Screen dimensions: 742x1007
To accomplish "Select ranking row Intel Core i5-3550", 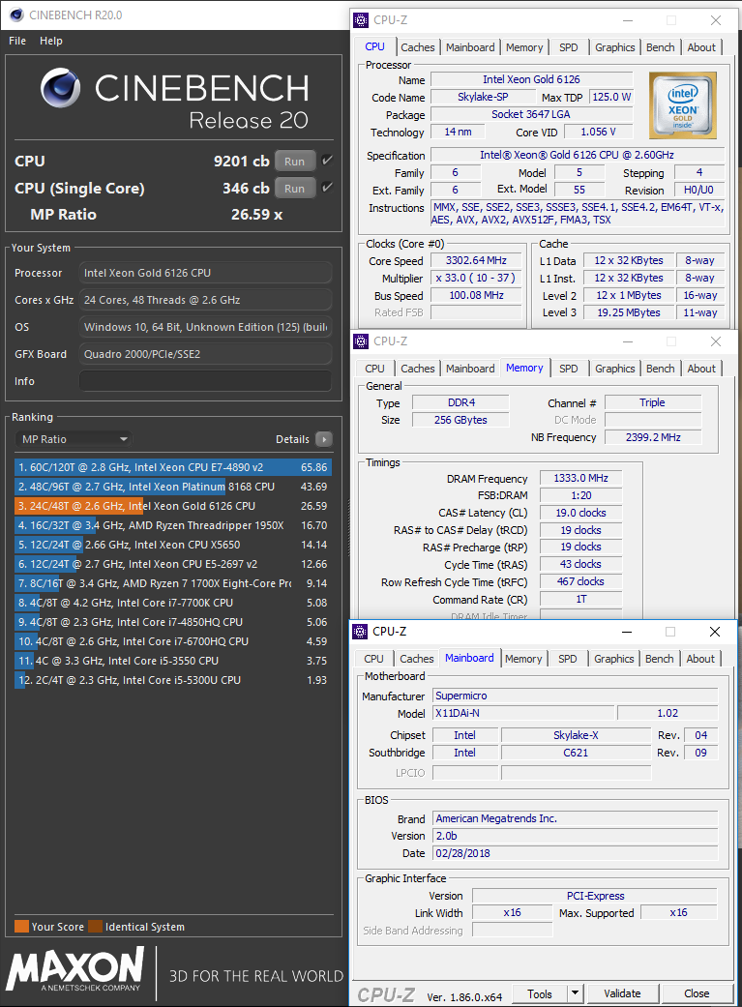I will coord(173,660).
